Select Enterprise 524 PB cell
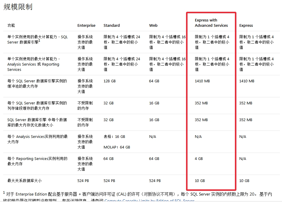 pos(83,181)
